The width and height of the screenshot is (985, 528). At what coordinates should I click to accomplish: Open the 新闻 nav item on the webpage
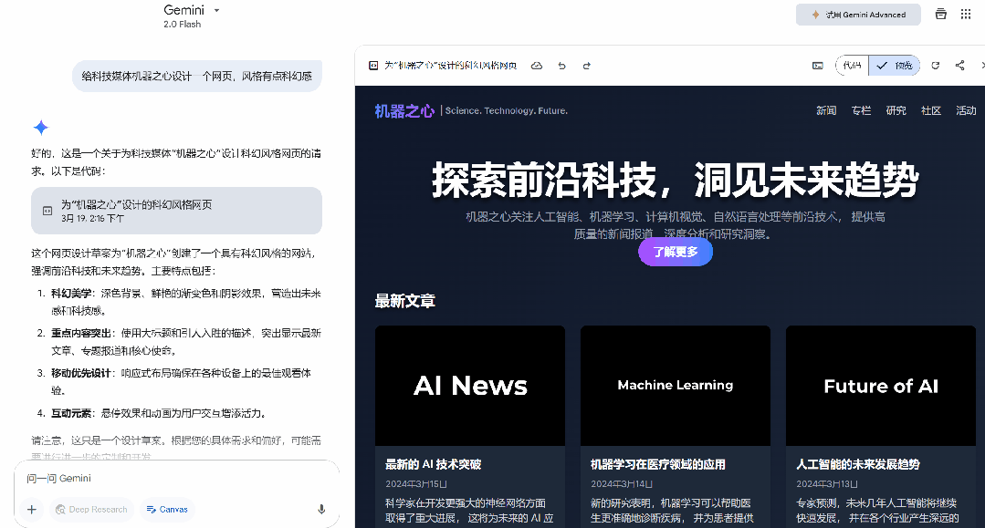pos(826,111)
